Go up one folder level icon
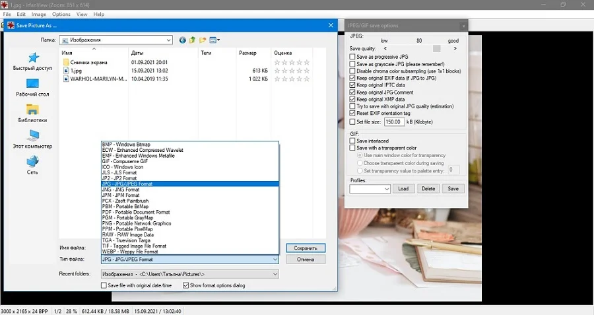 click(193, 40)
